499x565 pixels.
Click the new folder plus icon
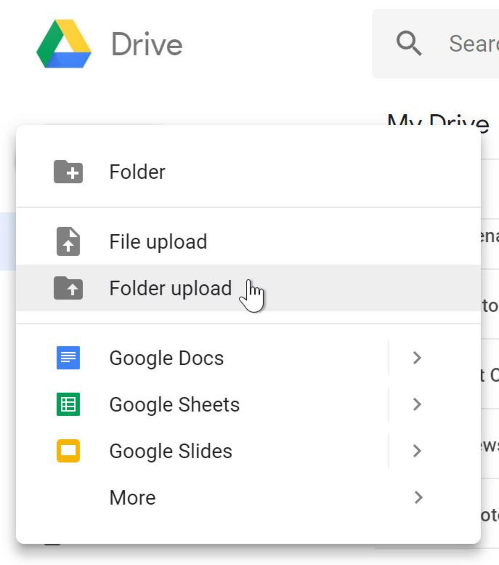point(68,171)
